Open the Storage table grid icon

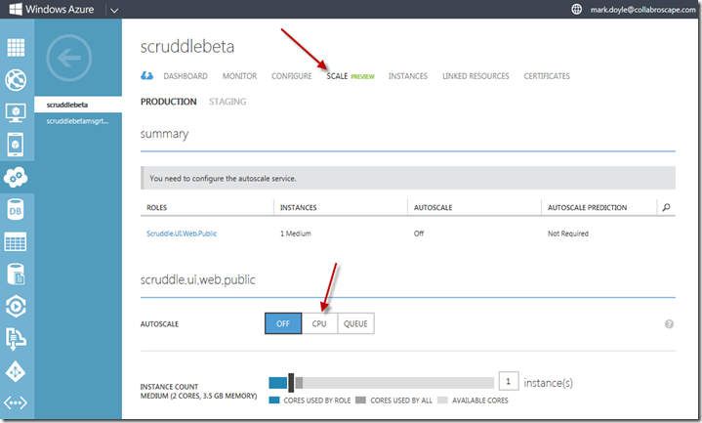click(x=16, y=242)
